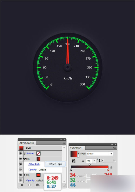Click the Appearance panel scroll down arrow
135x192 pixels.
pos(64,181)
